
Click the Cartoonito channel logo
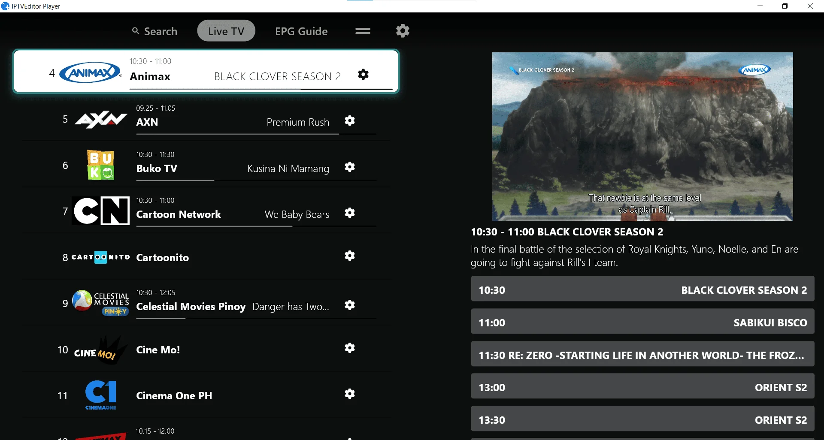(101, 257)
